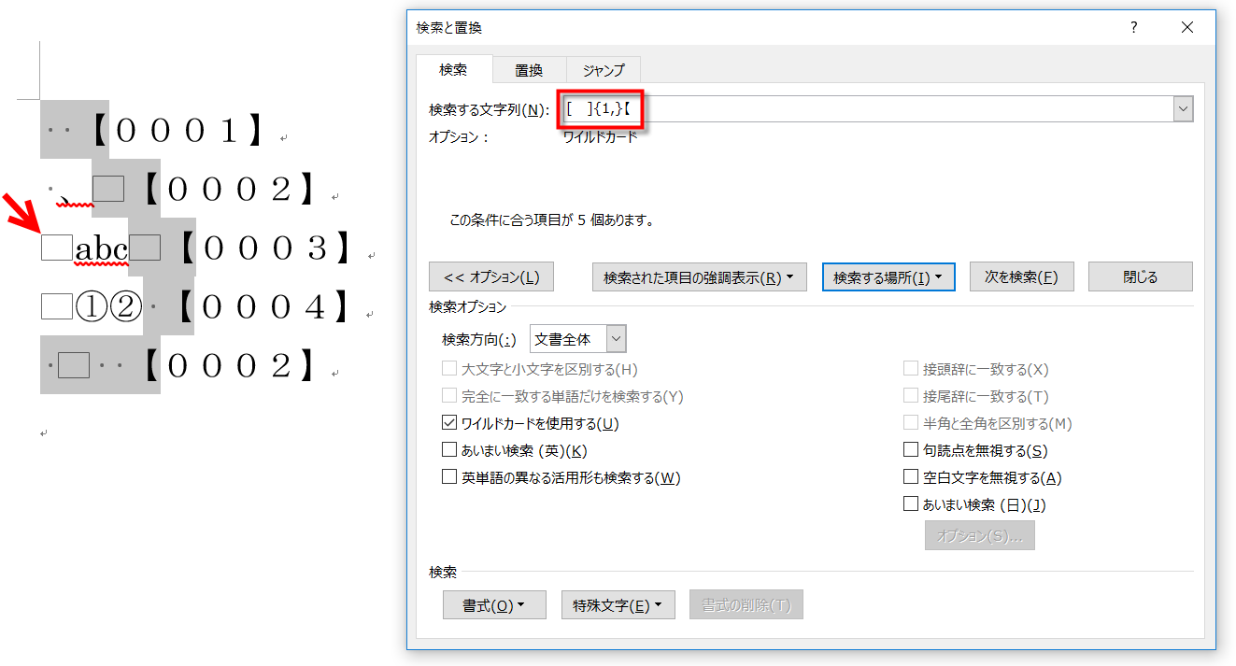This screenshot has width=1236, height=666.
Task: Enable 句読点を無視する checkbox
Action: coord(911,451)
